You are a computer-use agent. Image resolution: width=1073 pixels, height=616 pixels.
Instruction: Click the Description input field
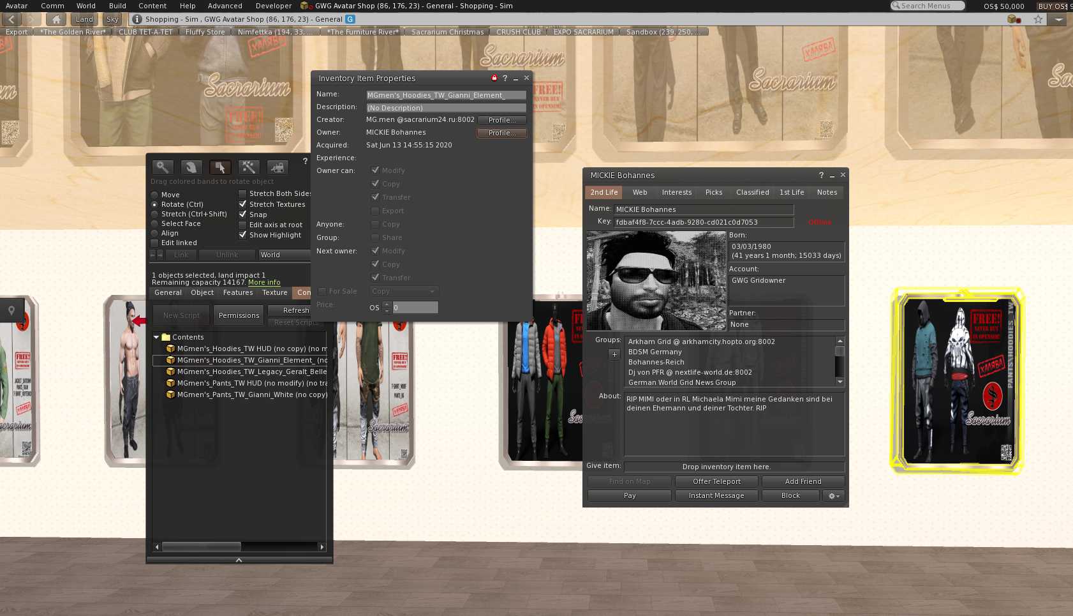pyautogui.click(x=446, y=108)
